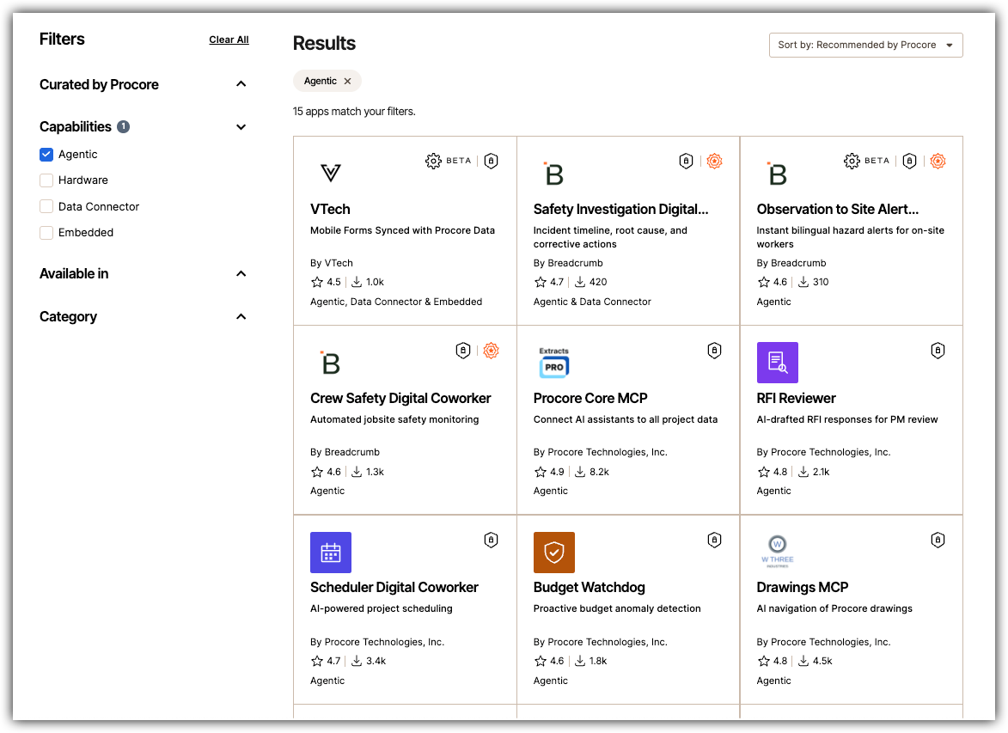
Task: Open the Drawings MCP app title
Action: pyautogui.click(x=803, y=587)
